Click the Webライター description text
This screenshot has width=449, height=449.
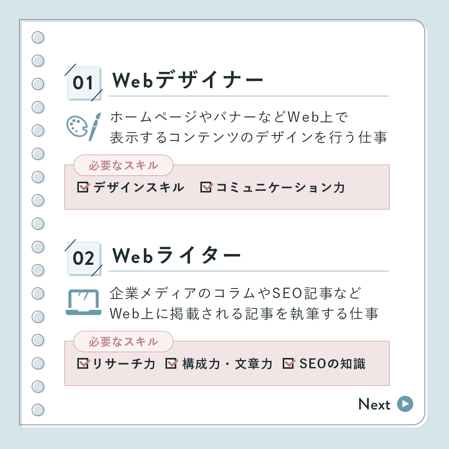244,303
